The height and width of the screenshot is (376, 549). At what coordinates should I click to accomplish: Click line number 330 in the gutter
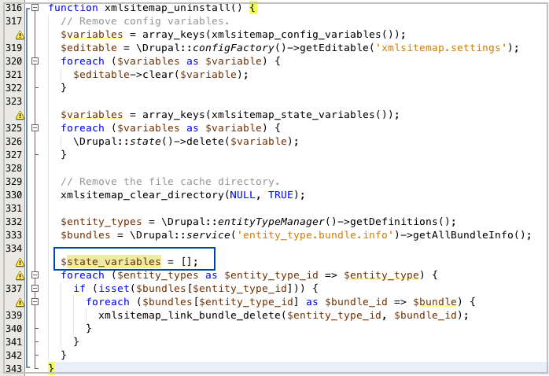13,194
